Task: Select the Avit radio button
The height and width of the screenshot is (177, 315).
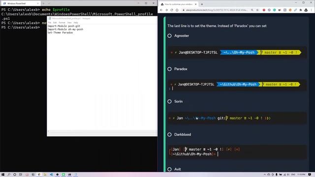Action: pyautogui.click(x=169, y=169)
